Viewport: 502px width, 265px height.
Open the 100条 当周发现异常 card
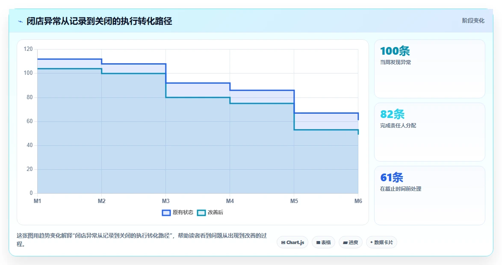coord(429,69)
